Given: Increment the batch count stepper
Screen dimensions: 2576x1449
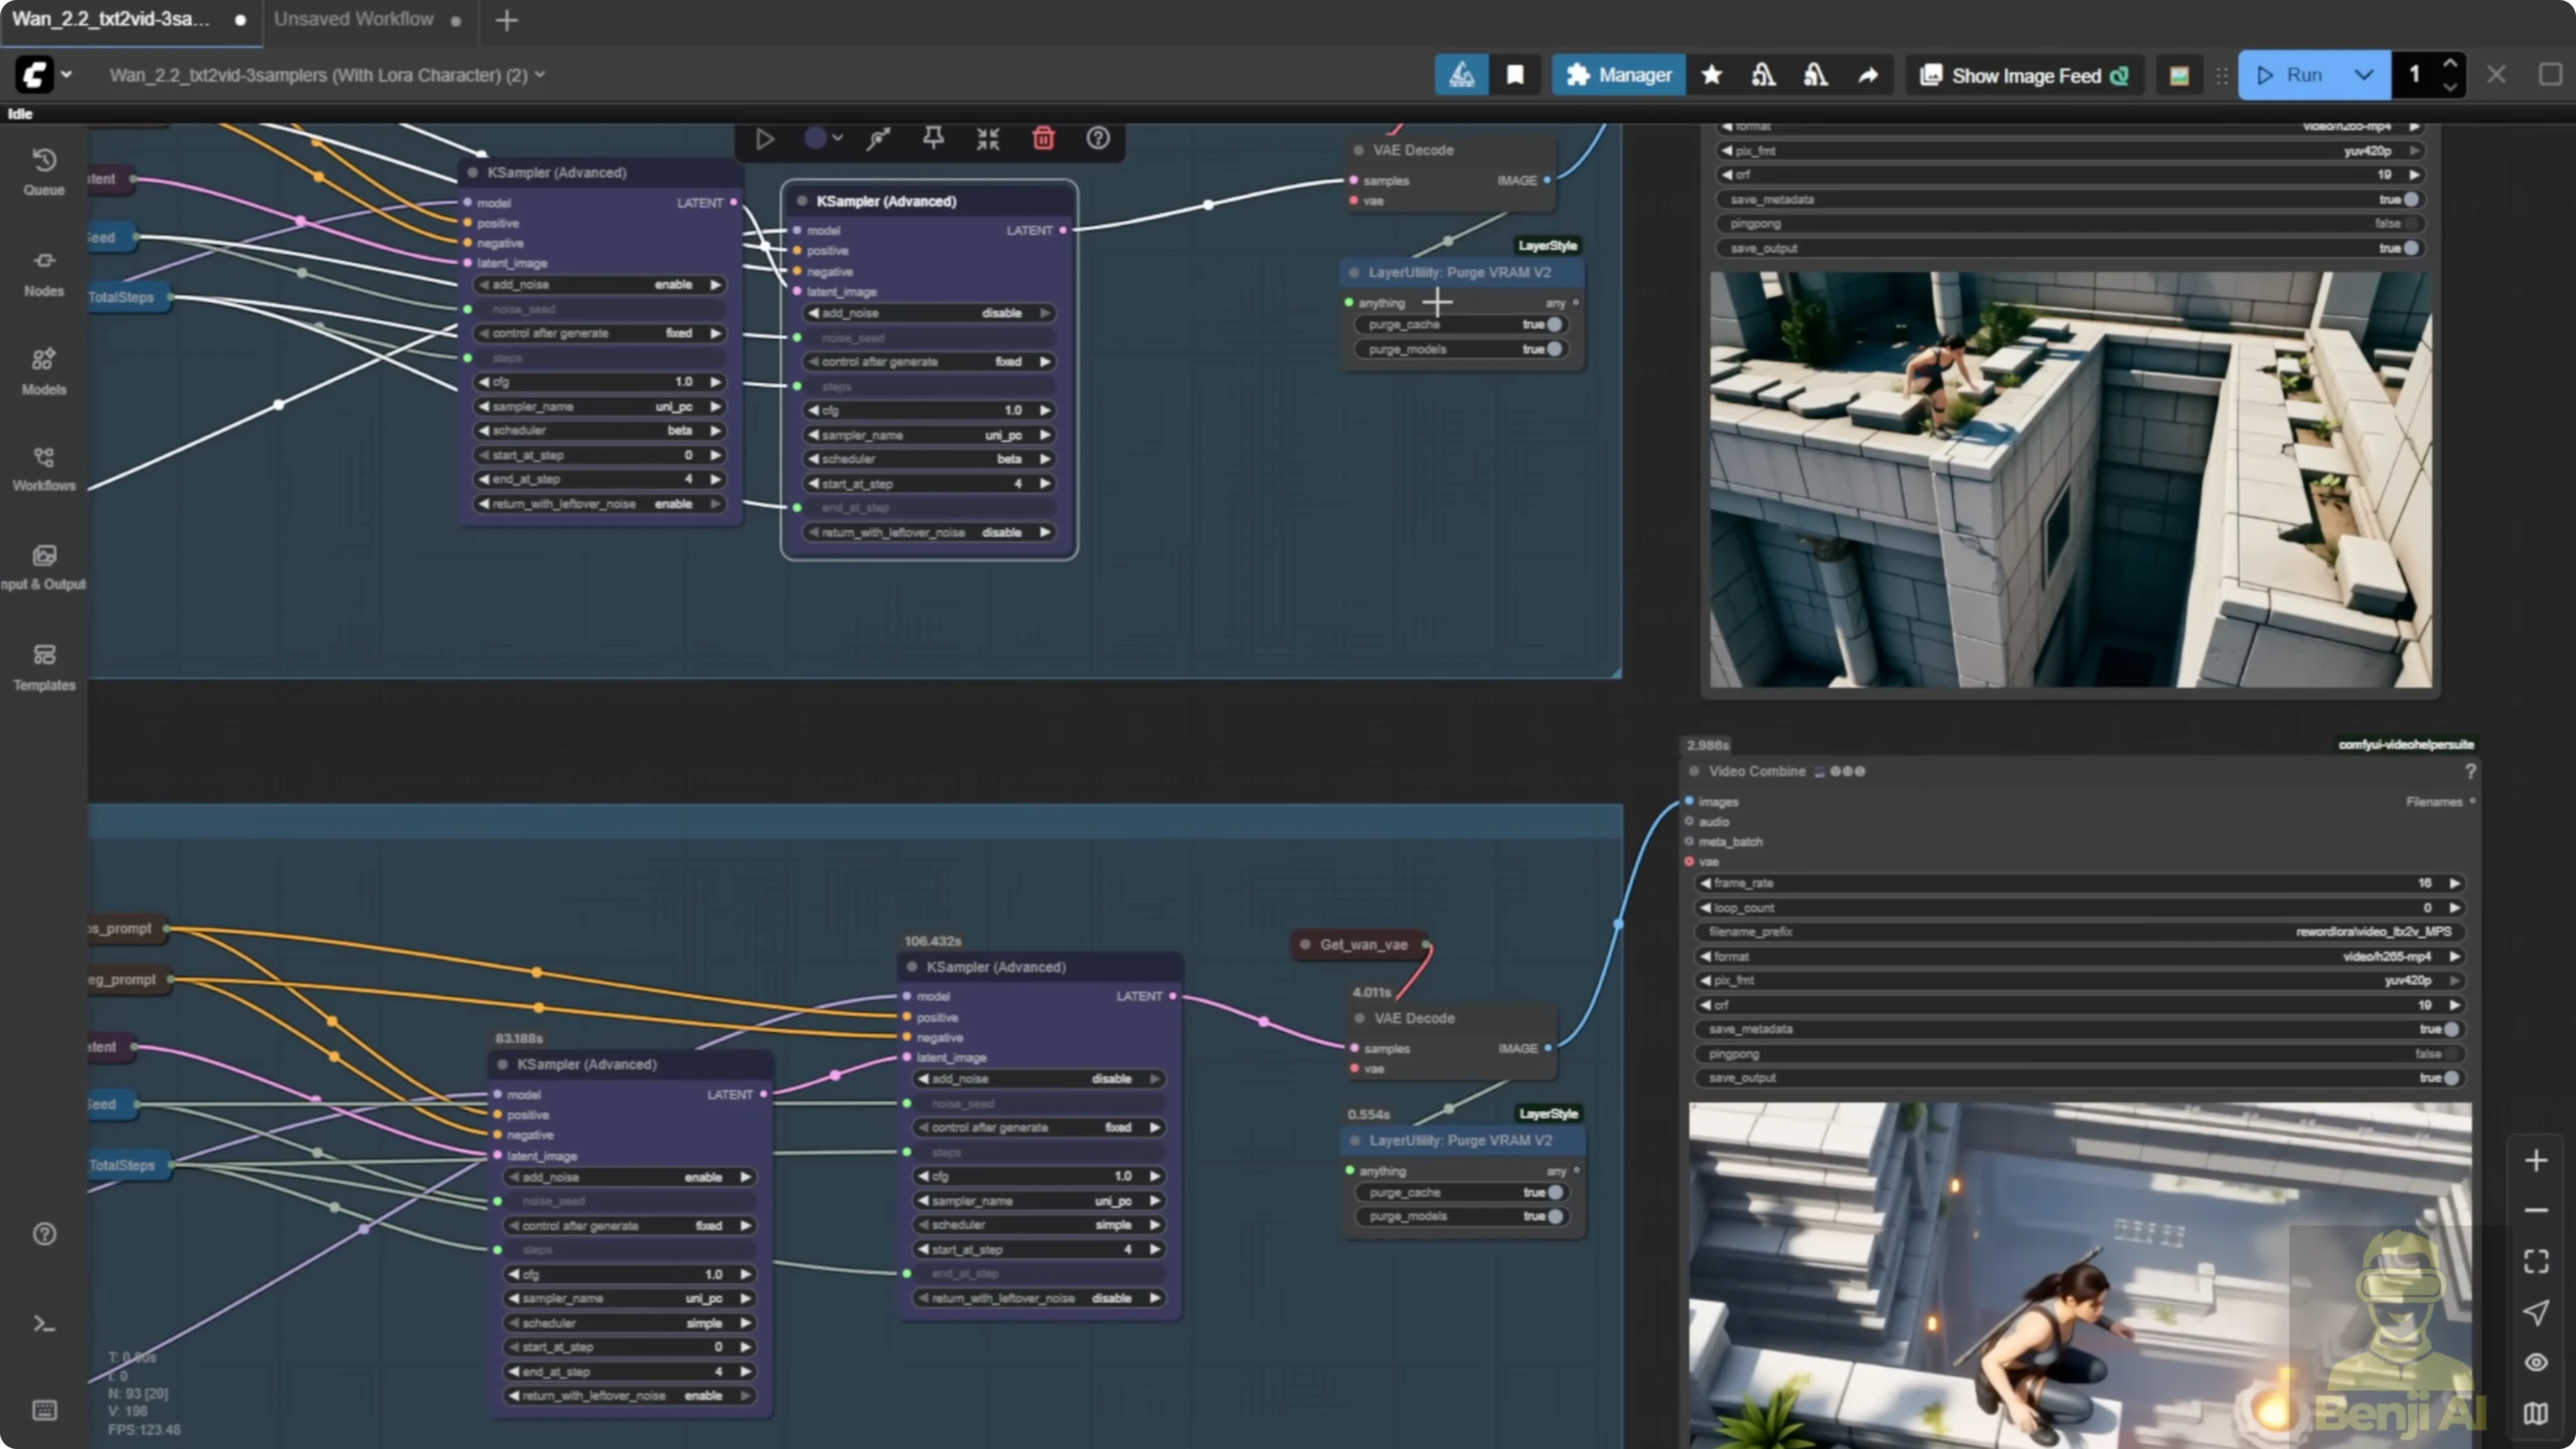Looking at the screenshot, I should pyautogui.click(x=2450, y=64).
